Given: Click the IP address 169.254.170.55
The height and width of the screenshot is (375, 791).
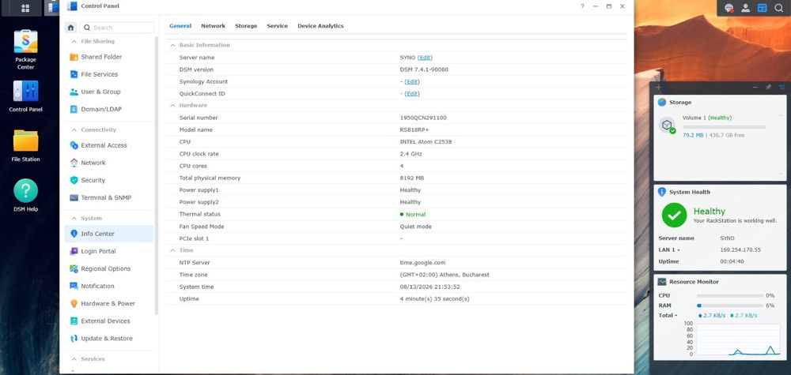Looking at the screenshot, I should [x=740, y=249].
